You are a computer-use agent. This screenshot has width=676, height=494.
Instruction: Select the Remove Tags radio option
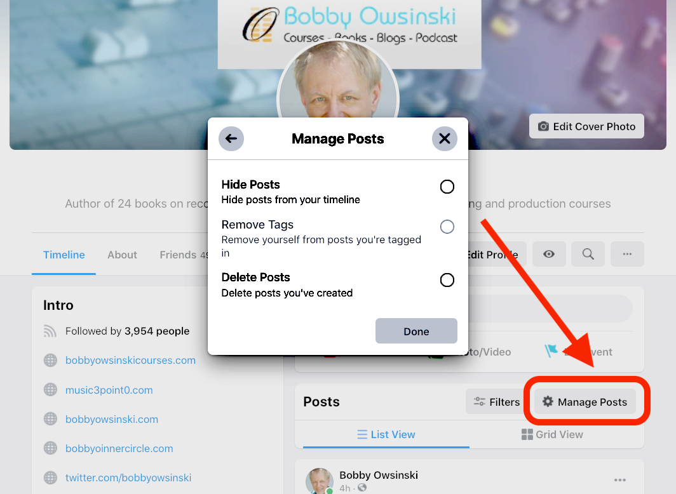[x=447, y=227]
